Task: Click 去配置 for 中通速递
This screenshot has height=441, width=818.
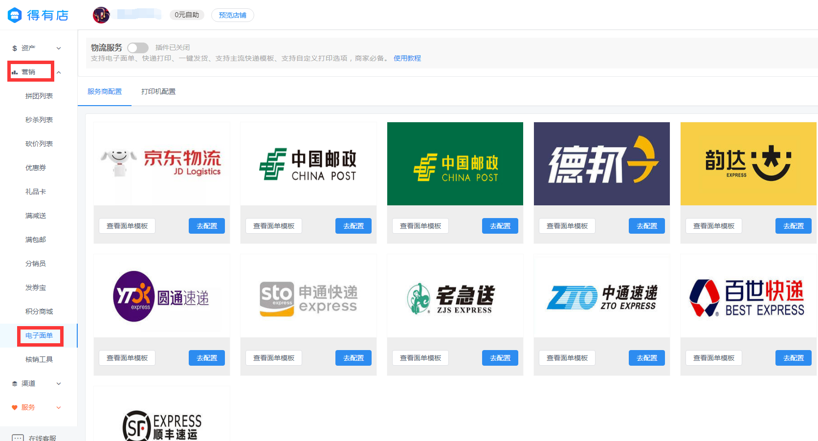Action: pos(647,358)
